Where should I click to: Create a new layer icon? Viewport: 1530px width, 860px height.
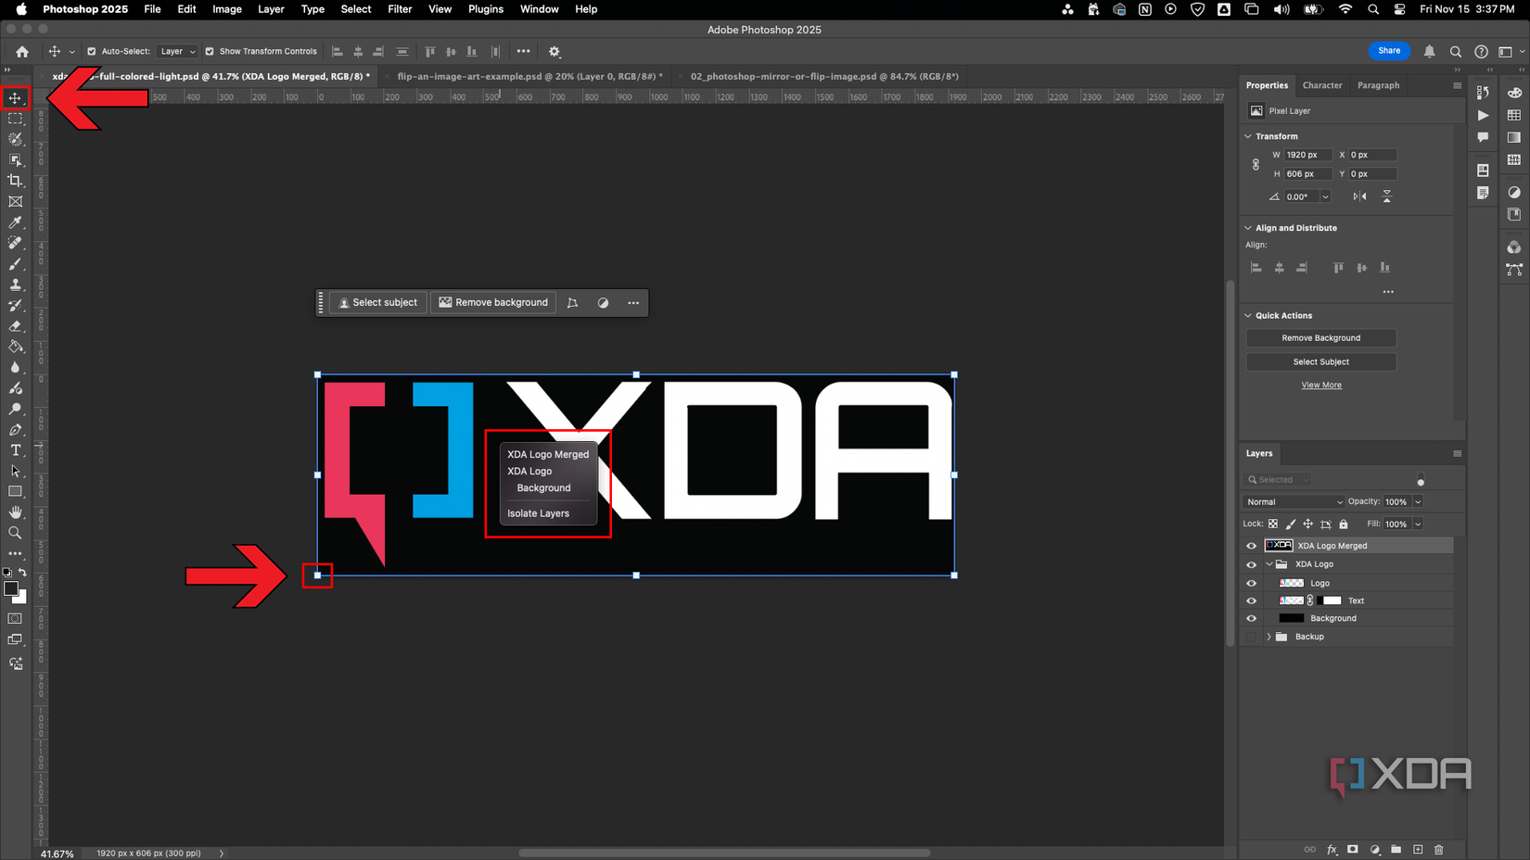pos(1418,849)
